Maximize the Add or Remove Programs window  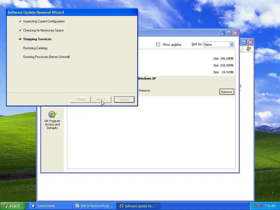(x=229, y=33)
